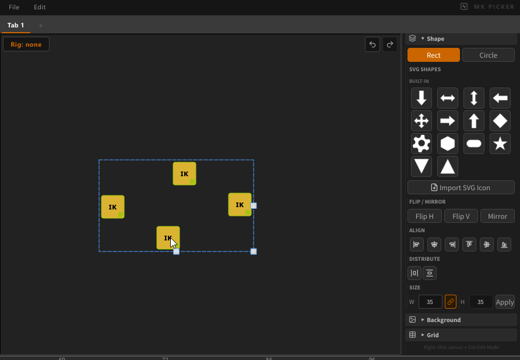Click the right-middle selection resize handle
520x360 pixels.
[254, 206]
